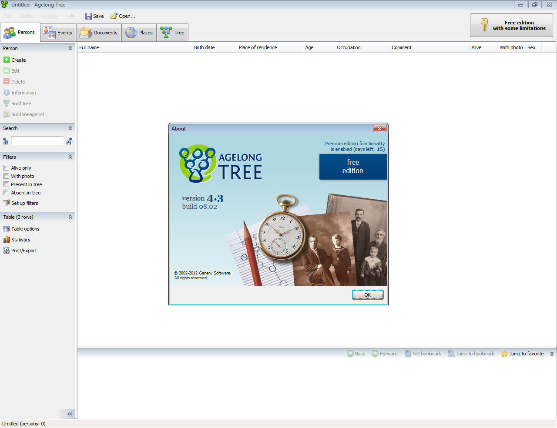Click the With photo column header
The width and height of the screenshot is (557, 428).
click(511, 47)
